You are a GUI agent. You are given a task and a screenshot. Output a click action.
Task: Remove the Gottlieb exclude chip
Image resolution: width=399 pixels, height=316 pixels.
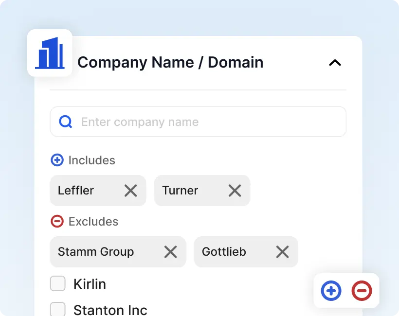(282, 252)
